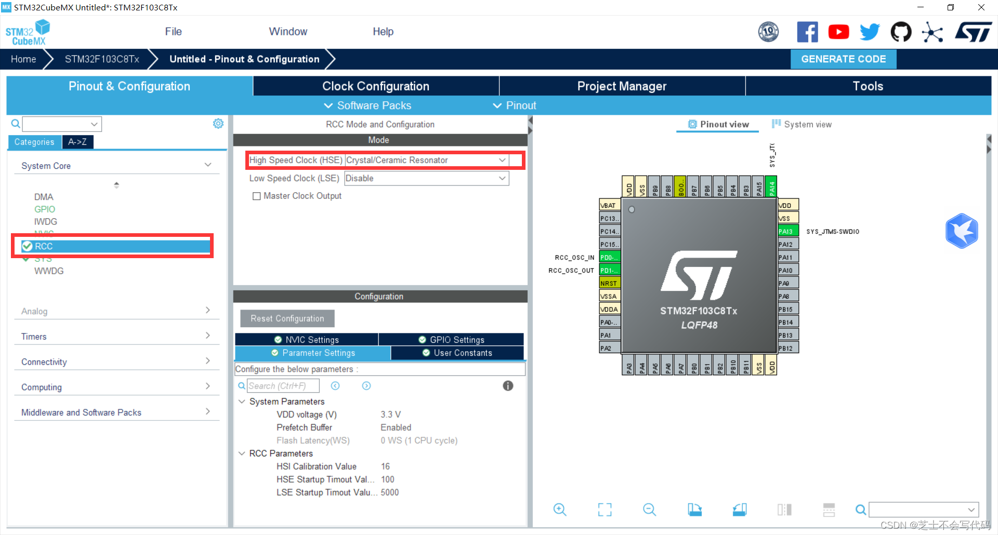Click the GENERATE CODE button
The height and width of the screenshot is (535, 998).
tap(843, 59)
